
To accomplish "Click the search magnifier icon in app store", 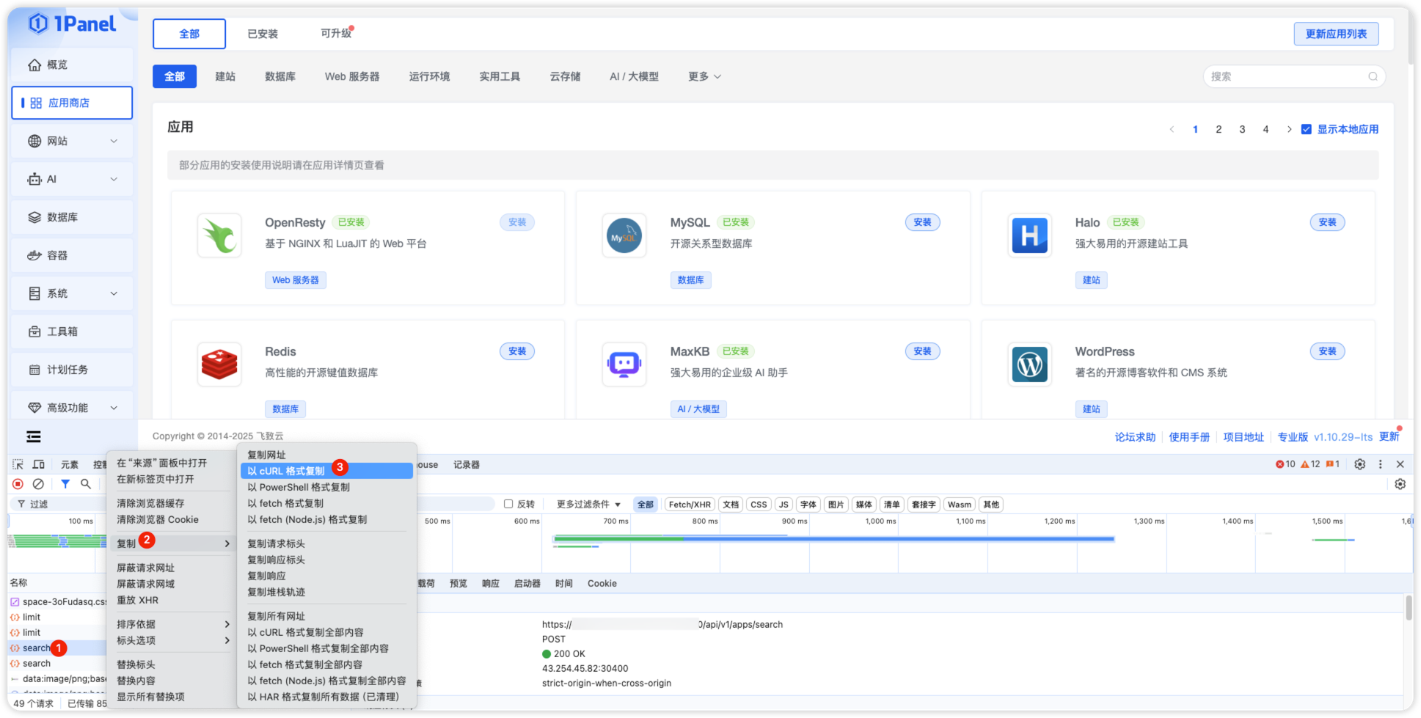I will 1373,76.
